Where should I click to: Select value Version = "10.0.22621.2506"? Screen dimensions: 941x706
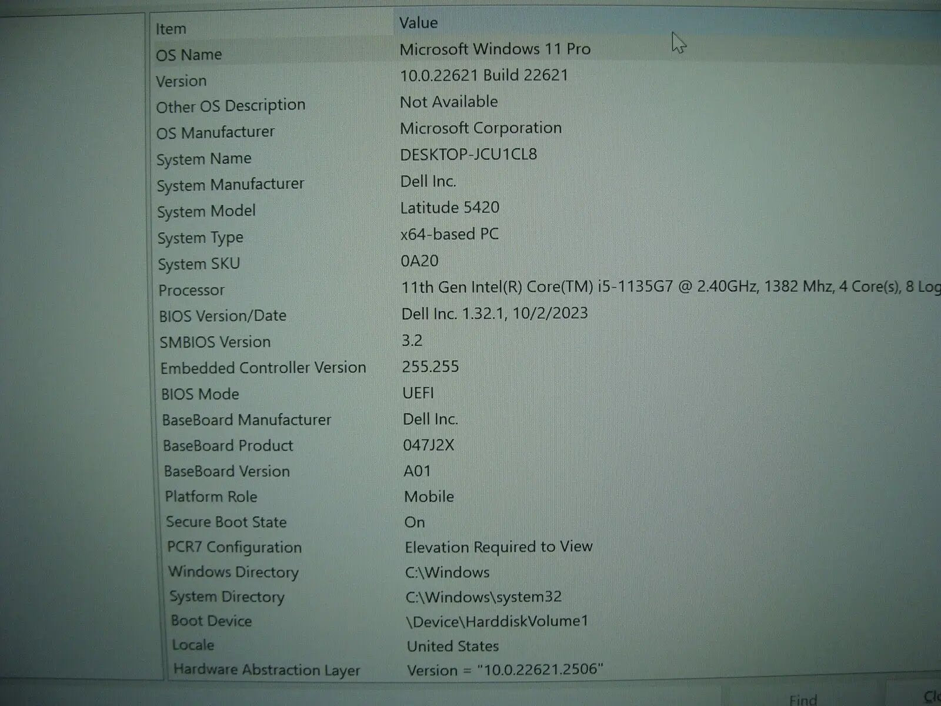(x=505, y=670)
